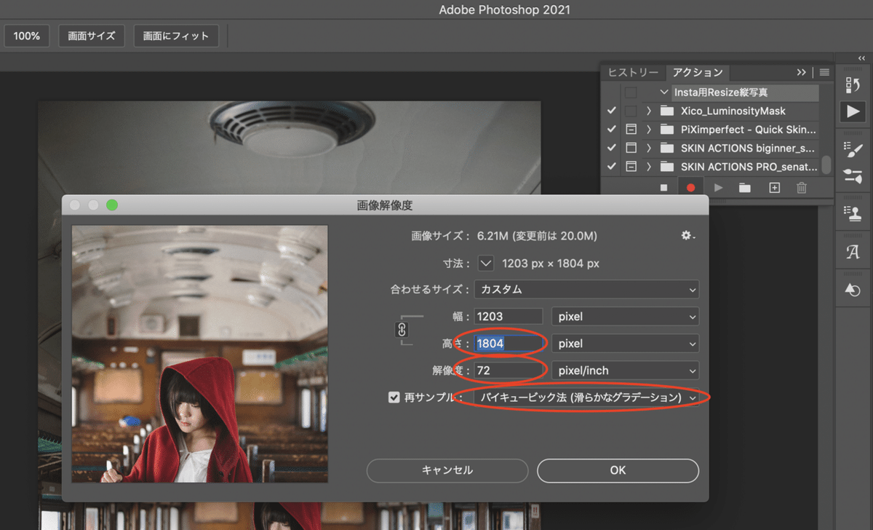
Task: Expand the PiXimperfect - Quick Skin set
Action: 648,130
